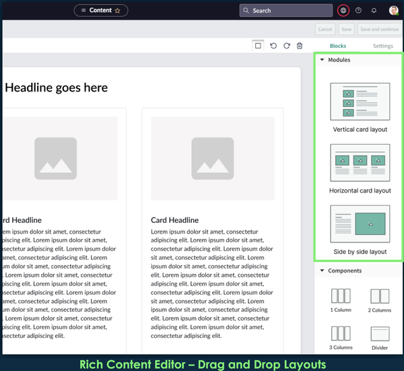Click the 'Side by side layout' label
This screenshot has width=404, height=371.
pyautogui.click(x=360, y=252)
